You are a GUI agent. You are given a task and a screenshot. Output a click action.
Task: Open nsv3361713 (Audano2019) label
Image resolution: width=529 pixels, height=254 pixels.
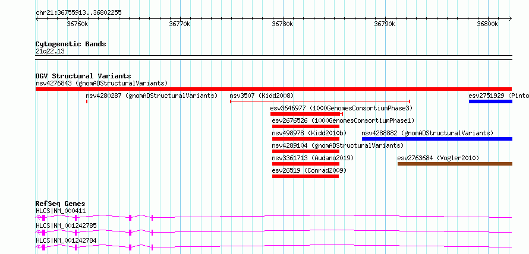tap(313, 158)
